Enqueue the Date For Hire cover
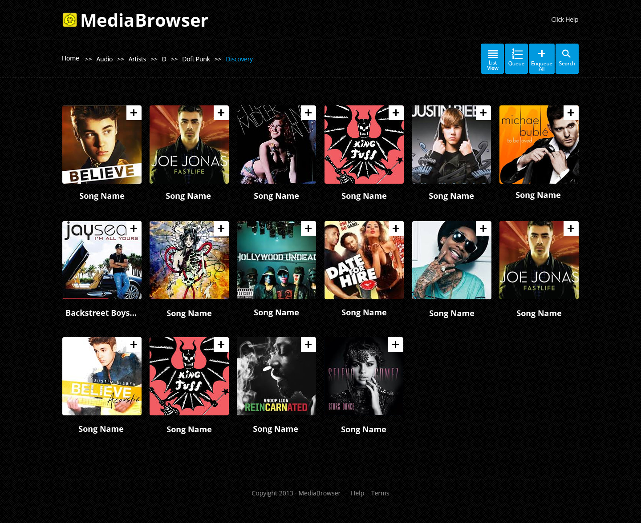The height and width of the screenshot is (523, 641). [x=396, y=229]
